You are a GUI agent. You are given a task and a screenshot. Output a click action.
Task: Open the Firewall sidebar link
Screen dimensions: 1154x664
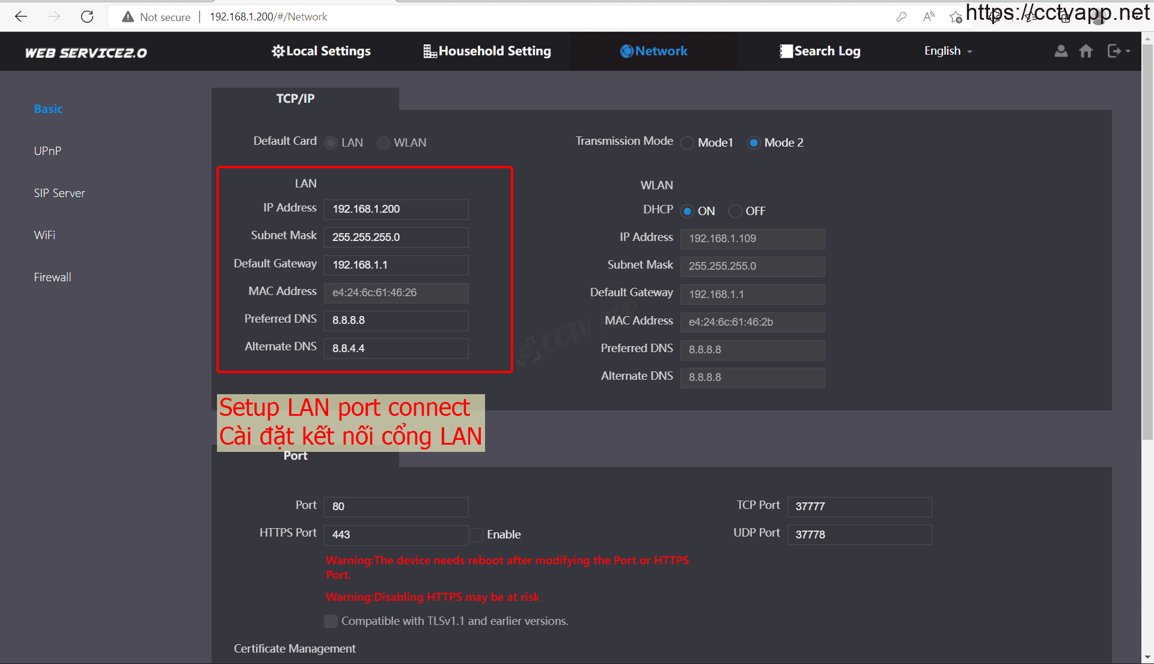[52, 277]
